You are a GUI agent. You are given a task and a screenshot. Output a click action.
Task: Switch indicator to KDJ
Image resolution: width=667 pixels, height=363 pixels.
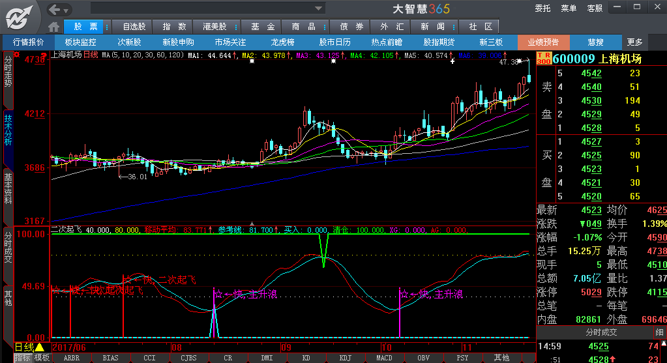pyautogui.click(x=345, y=358)
